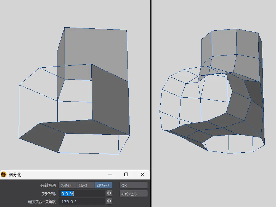Screen dimensions: 276x207
Task: Click the 最大スムース角度 label
Action: (42, 201)
